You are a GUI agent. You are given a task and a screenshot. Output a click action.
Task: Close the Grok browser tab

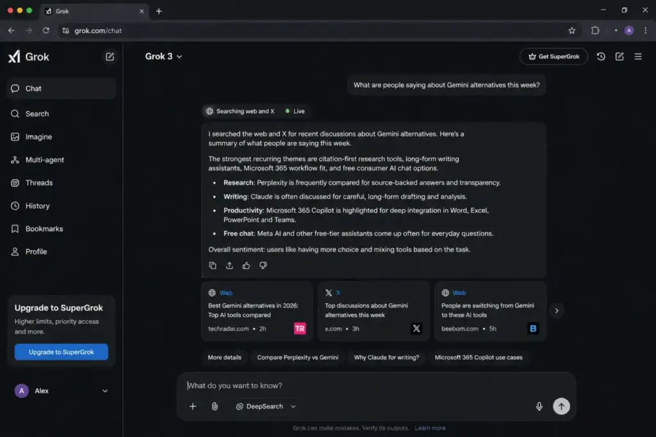pyautogui.click(x=142, y=12)
